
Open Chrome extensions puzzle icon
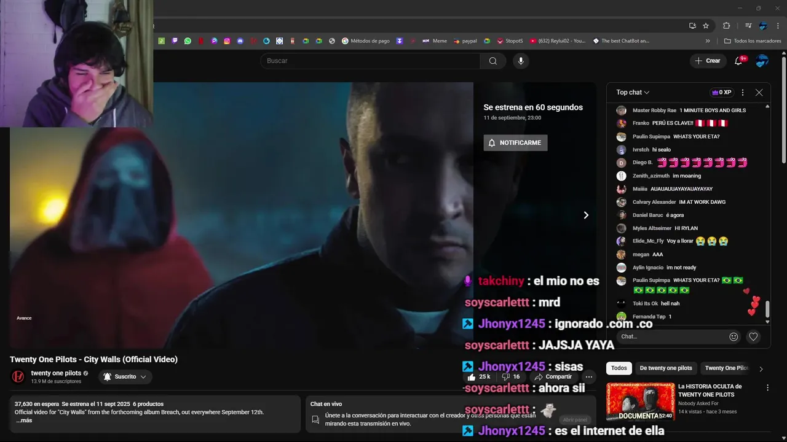(x=726, y=26)
